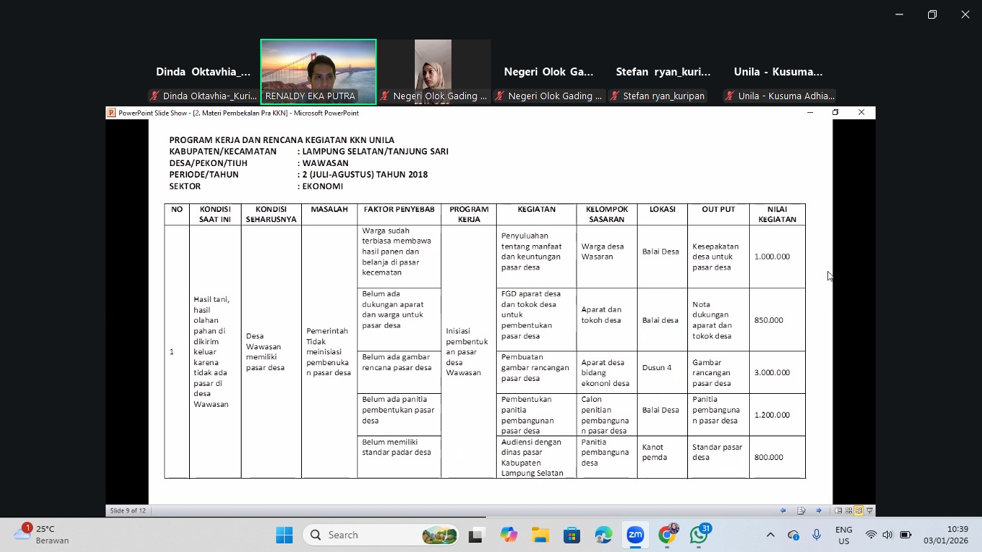Viewport: 982px width, 552px height.
Task: Select Dinda Oktavhia participant tile
Action: [203, 72]
